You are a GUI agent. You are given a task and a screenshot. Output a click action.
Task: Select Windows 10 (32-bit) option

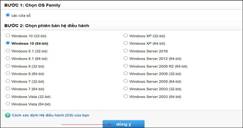click(x=8, y=36)
